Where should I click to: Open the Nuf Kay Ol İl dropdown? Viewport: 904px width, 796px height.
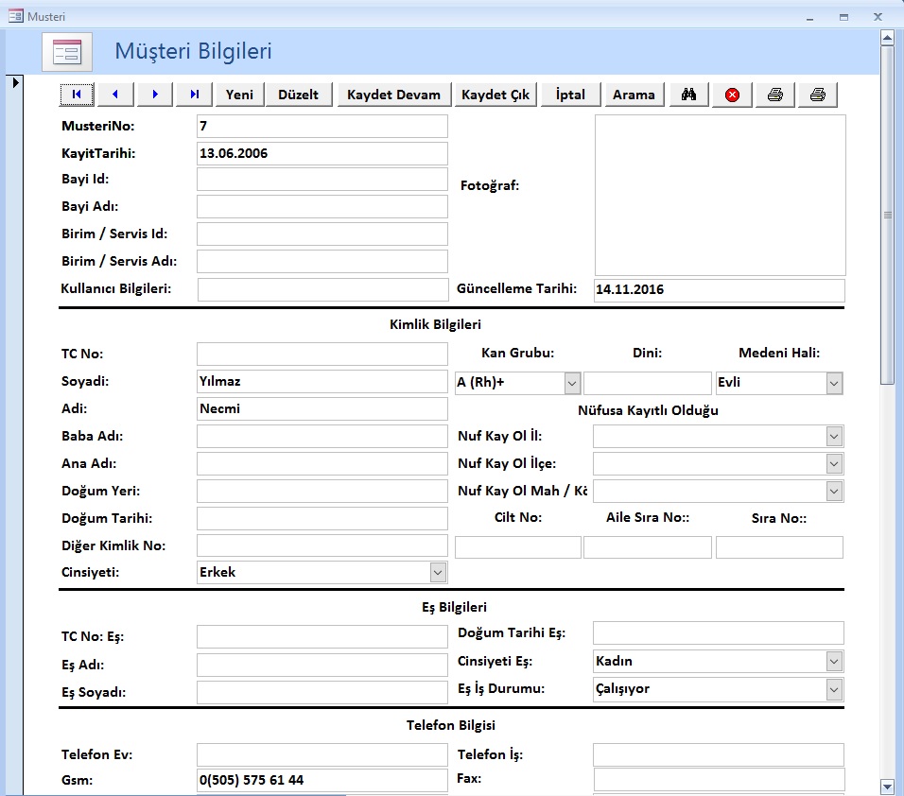pyautogui.click(x=834, y=436)
